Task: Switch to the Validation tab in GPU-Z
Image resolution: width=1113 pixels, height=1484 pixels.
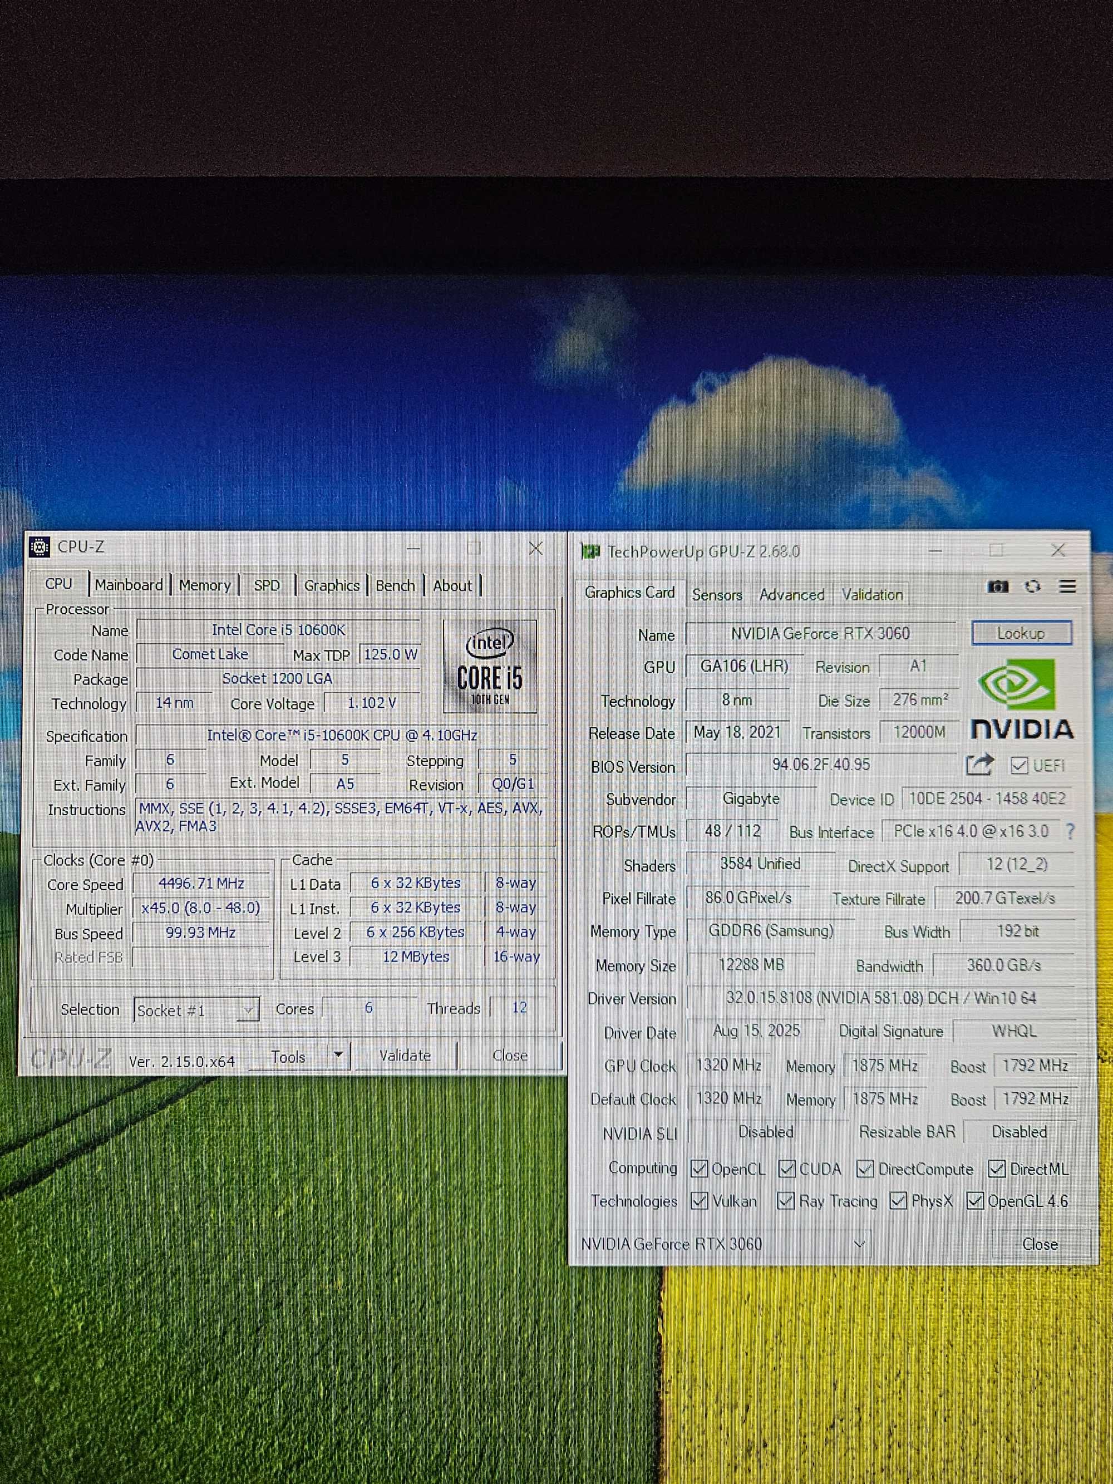Action: click(872, 594)
